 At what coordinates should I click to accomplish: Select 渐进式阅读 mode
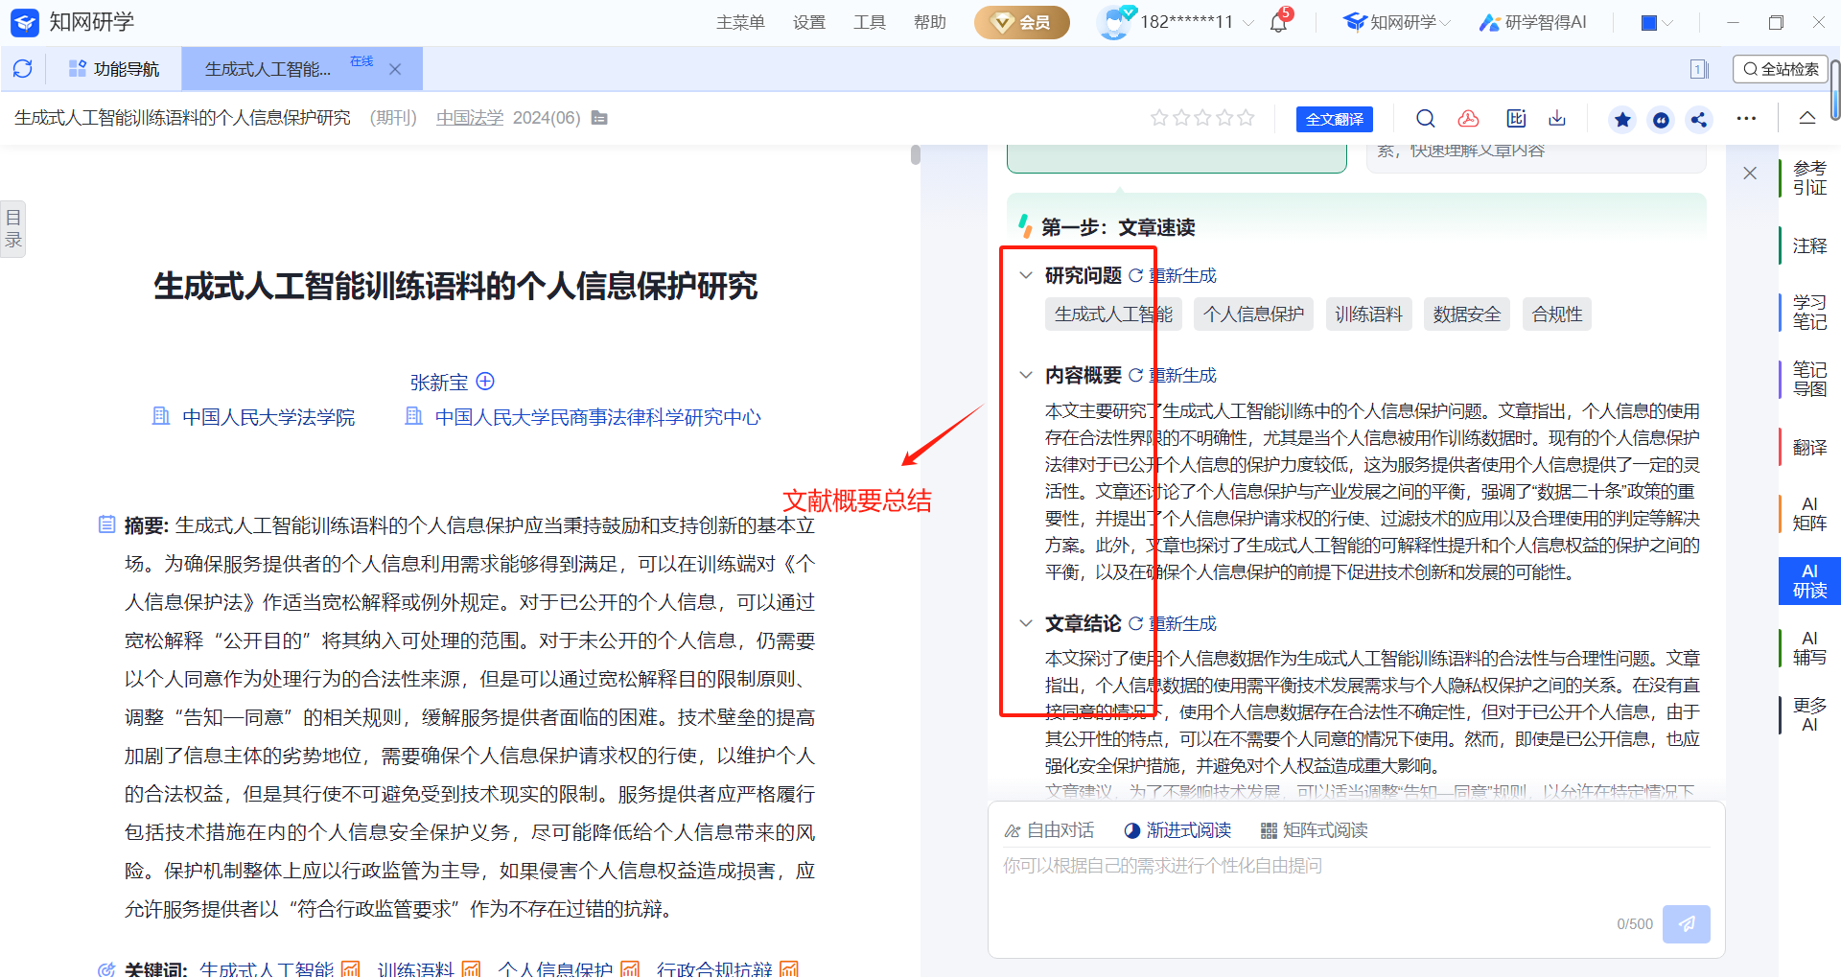[x=1177, y=830]
